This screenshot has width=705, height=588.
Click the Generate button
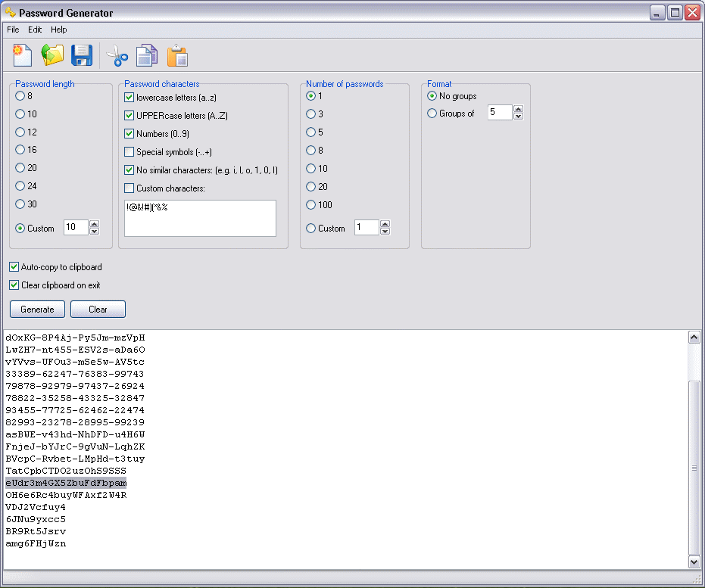point(37,309)
